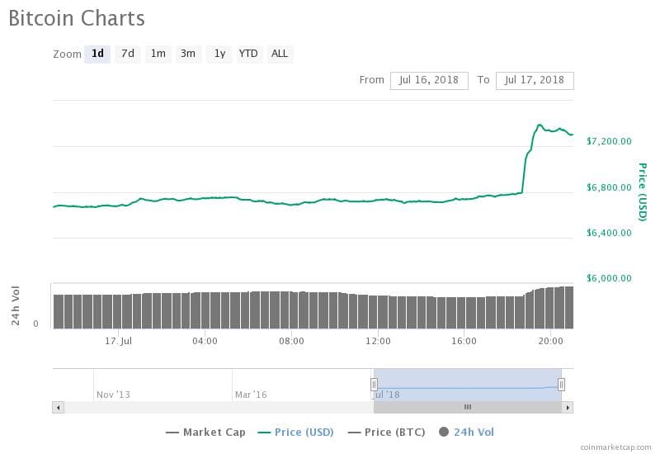Click the navigator scroll left arrow
Image resolution: width=660 pixels, height=454 pixels.
[58, 407]
